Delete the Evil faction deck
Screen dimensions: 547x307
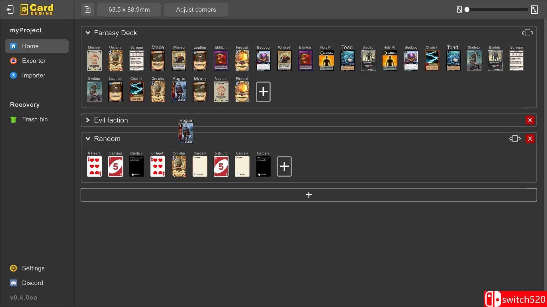click(530, 120)
